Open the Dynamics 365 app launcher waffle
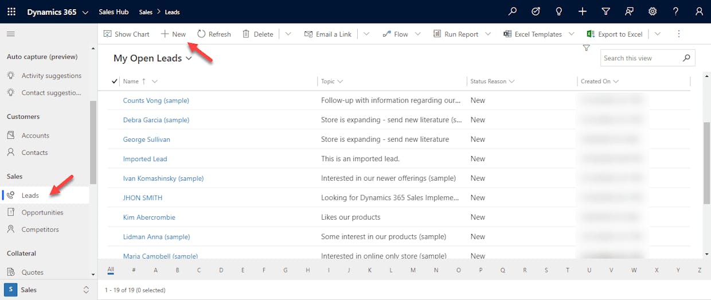The image size is (711, 300). [x=11, y=11]
